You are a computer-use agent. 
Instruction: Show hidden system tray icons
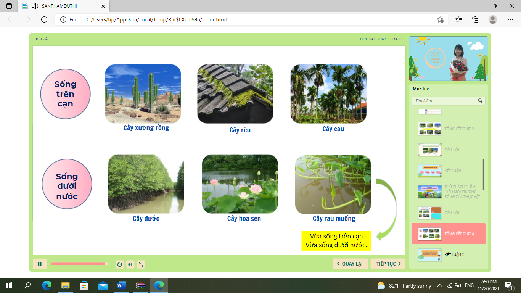pos(439,285)
